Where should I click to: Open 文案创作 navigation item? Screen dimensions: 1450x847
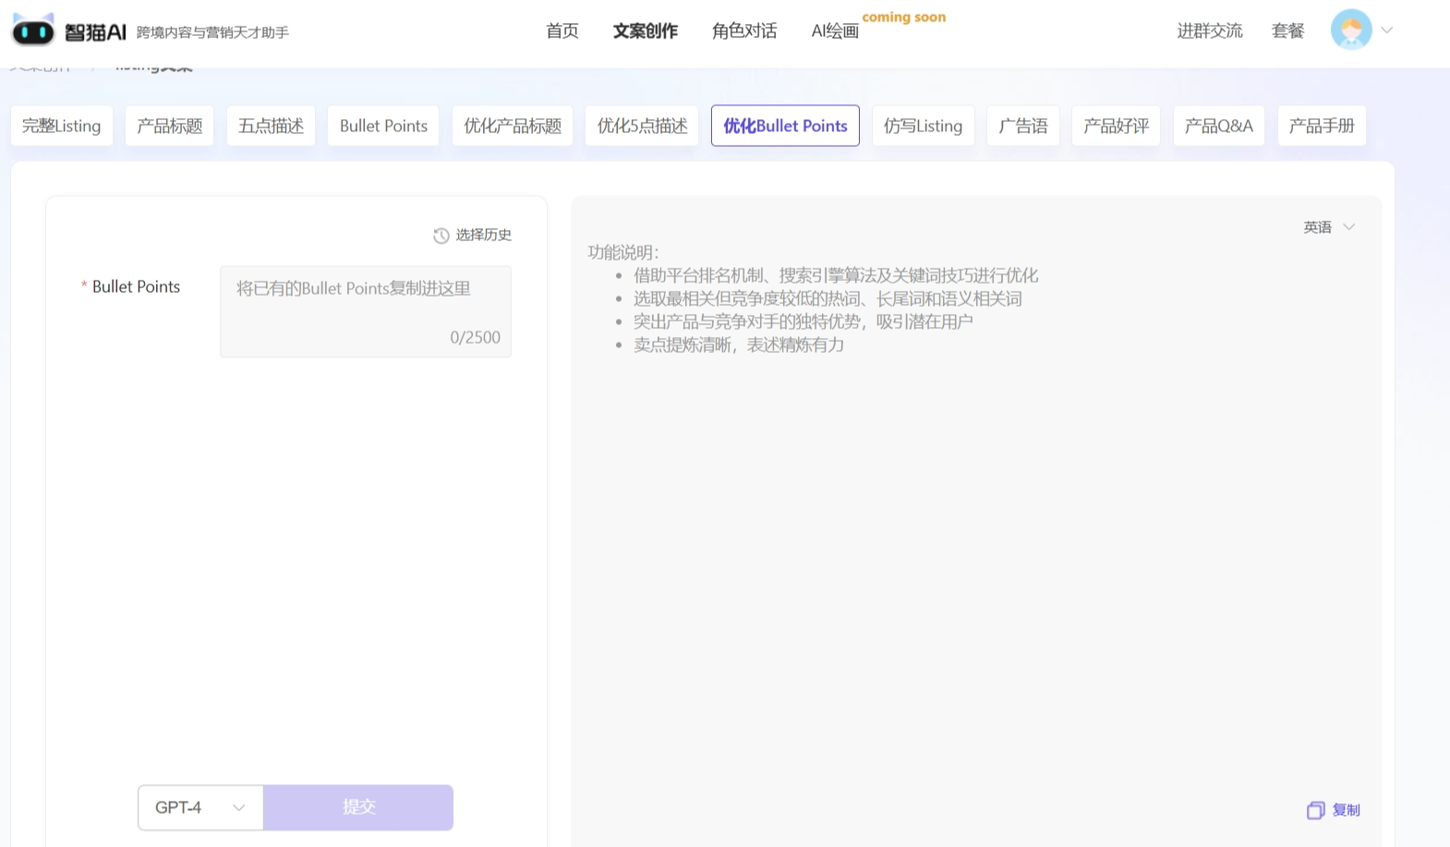(x=646, y=30)
